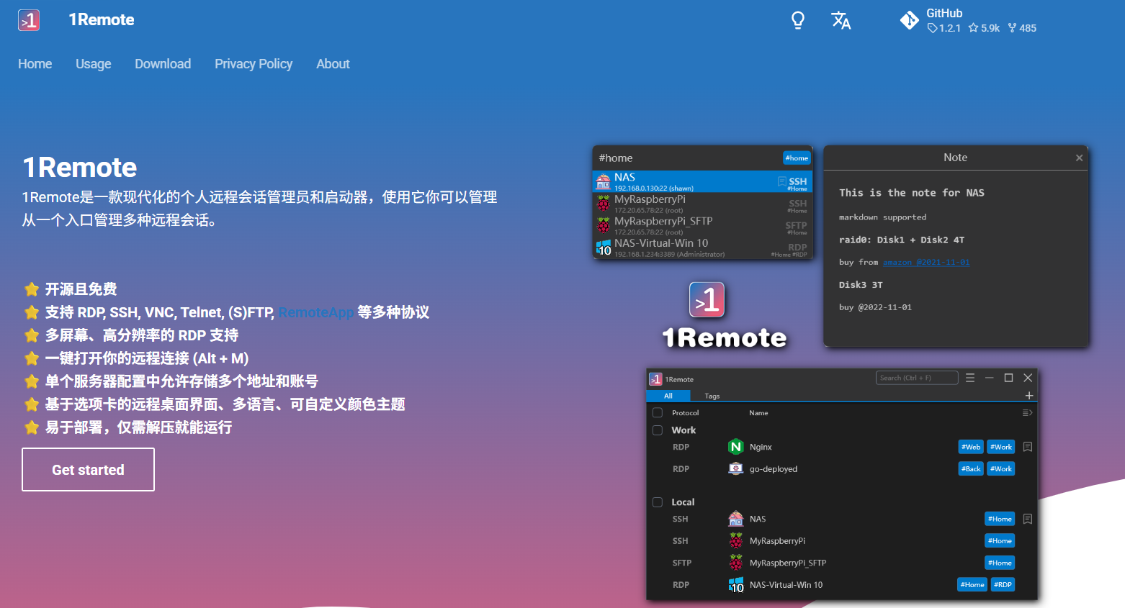
Task: Click the note icon on launcher NAS row
Action: 781,181
